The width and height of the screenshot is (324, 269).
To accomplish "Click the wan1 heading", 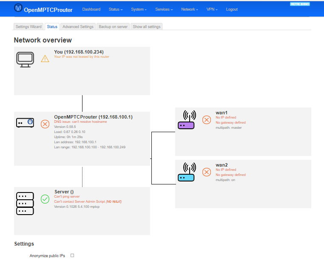I will (222, 113).
